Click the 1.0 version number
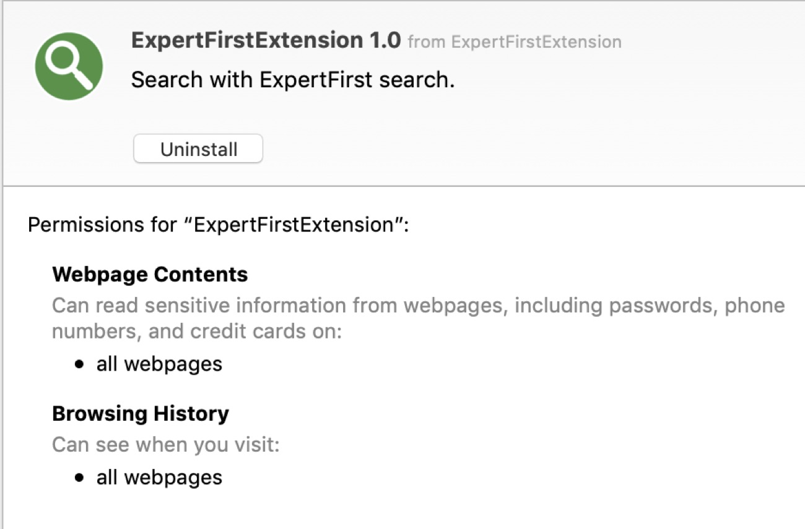 (384, 41)
